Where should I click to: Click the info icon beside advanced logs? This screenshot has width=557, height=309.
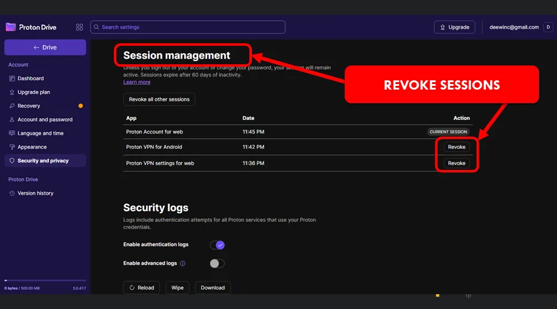183,263
